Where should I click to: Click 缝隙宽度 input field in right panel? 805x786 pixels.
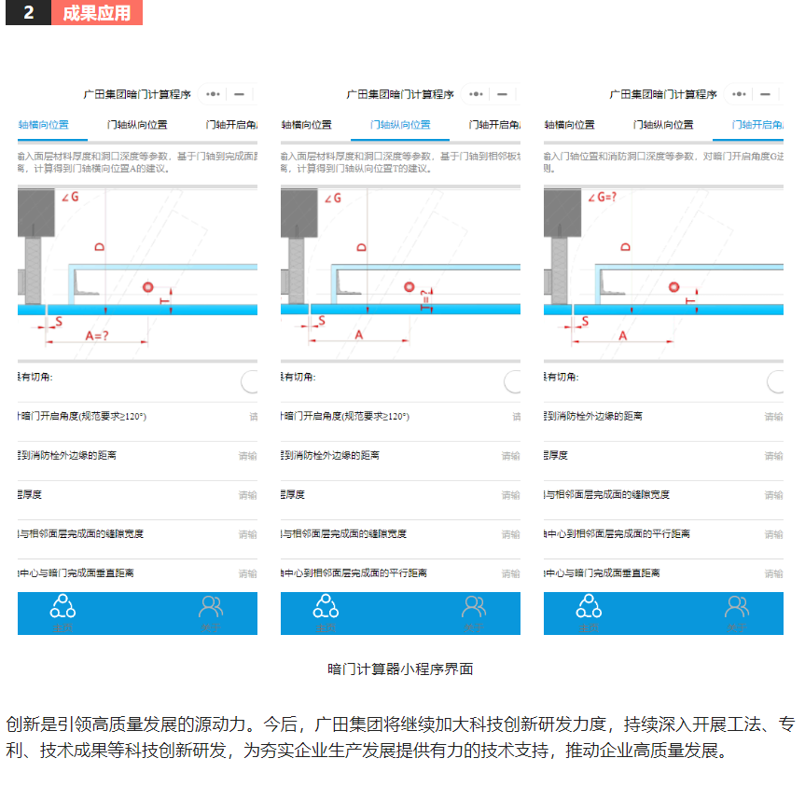772,495
